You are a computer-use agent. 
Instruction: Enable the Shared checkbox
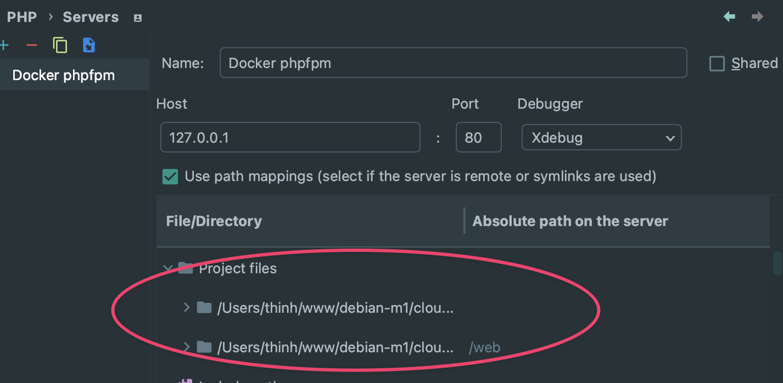tap(717, 64)
